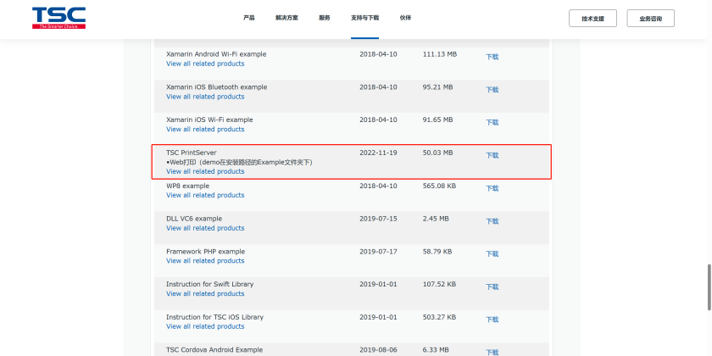Click the DLL VC6 example title text
Viewport: 712px width, 356px height.
click(194, 219)
